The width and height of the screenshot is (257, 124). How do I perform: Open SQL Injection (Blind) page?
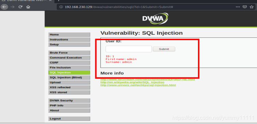click(x=69, y=77)
